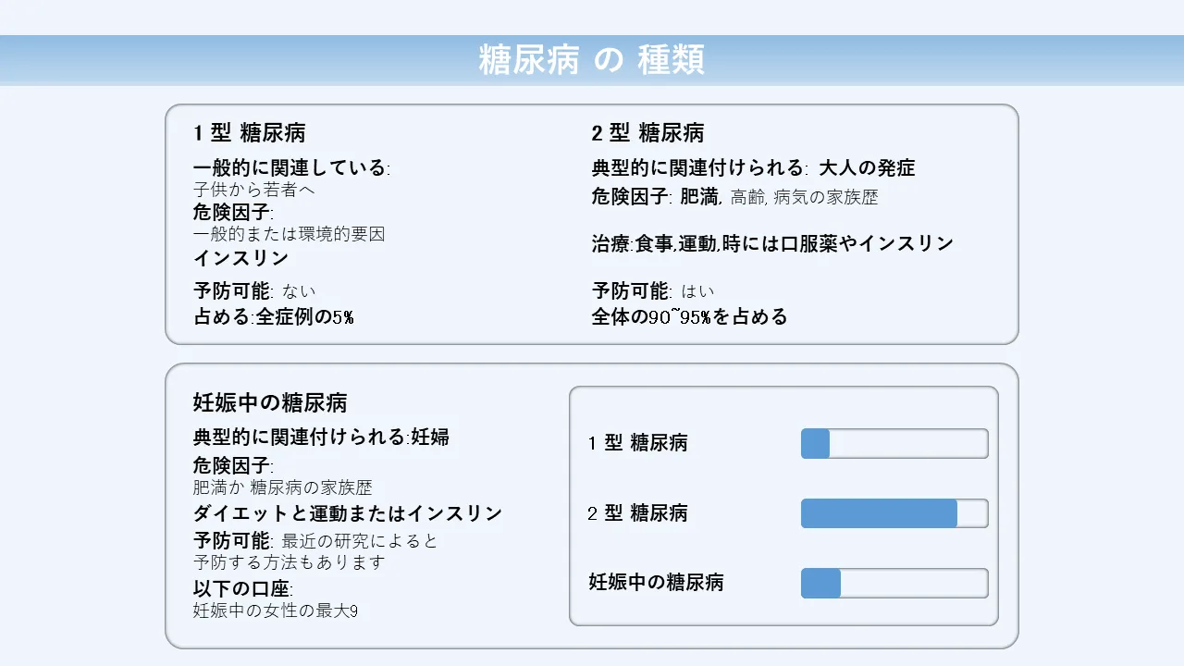The image size is (1184, 666).
Task: Click the text 妊娠中の女性の最大9
Action: click(276, 610)
